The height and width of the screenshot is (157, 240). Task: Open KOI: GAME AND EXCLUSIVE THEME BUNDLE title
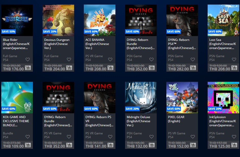coord(16,121)
